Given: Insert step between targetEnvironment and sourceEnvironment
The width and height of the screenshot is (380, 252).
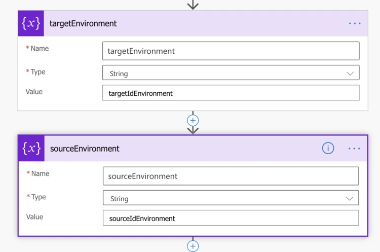Looking at the screenshot, I should pyautogui.click(x=193, y=121).
